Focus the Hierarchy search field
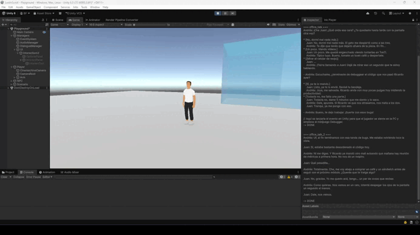Screen dimensions: 420x235 [27, 25]
